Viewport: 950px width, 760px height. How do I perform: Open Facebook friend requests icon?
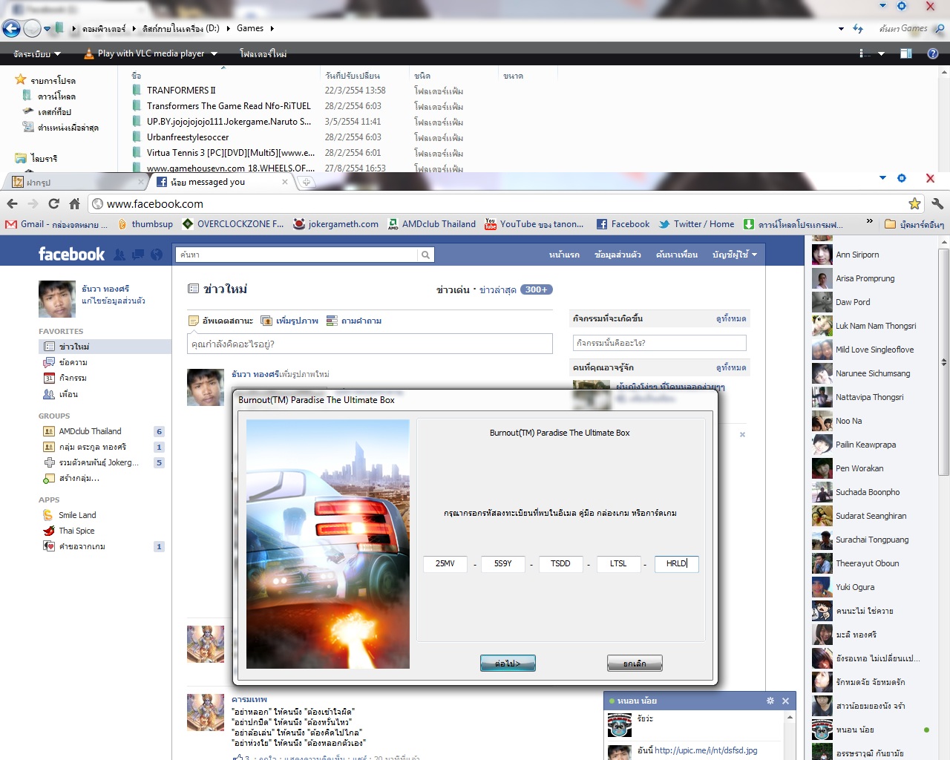point(119,255)
